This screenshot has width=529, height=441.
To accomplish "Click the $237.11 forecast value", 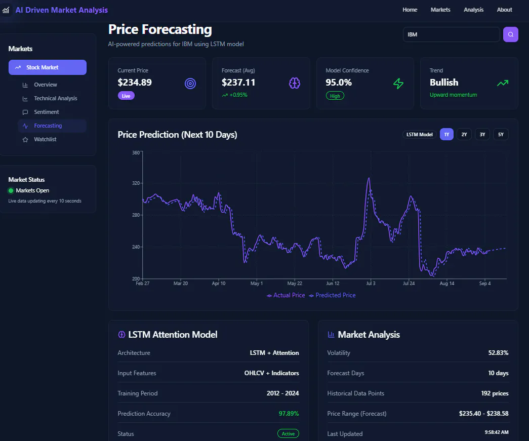I will tap(238, 83).
